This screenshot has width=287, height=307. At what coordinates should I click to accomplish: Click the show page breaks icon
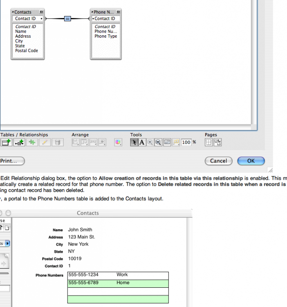[209, 142]
